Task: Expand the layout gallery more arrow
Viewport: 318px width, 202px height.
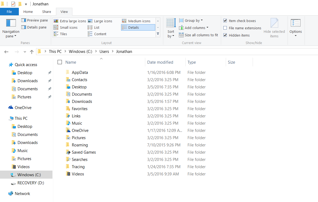Action: point(158,34)
